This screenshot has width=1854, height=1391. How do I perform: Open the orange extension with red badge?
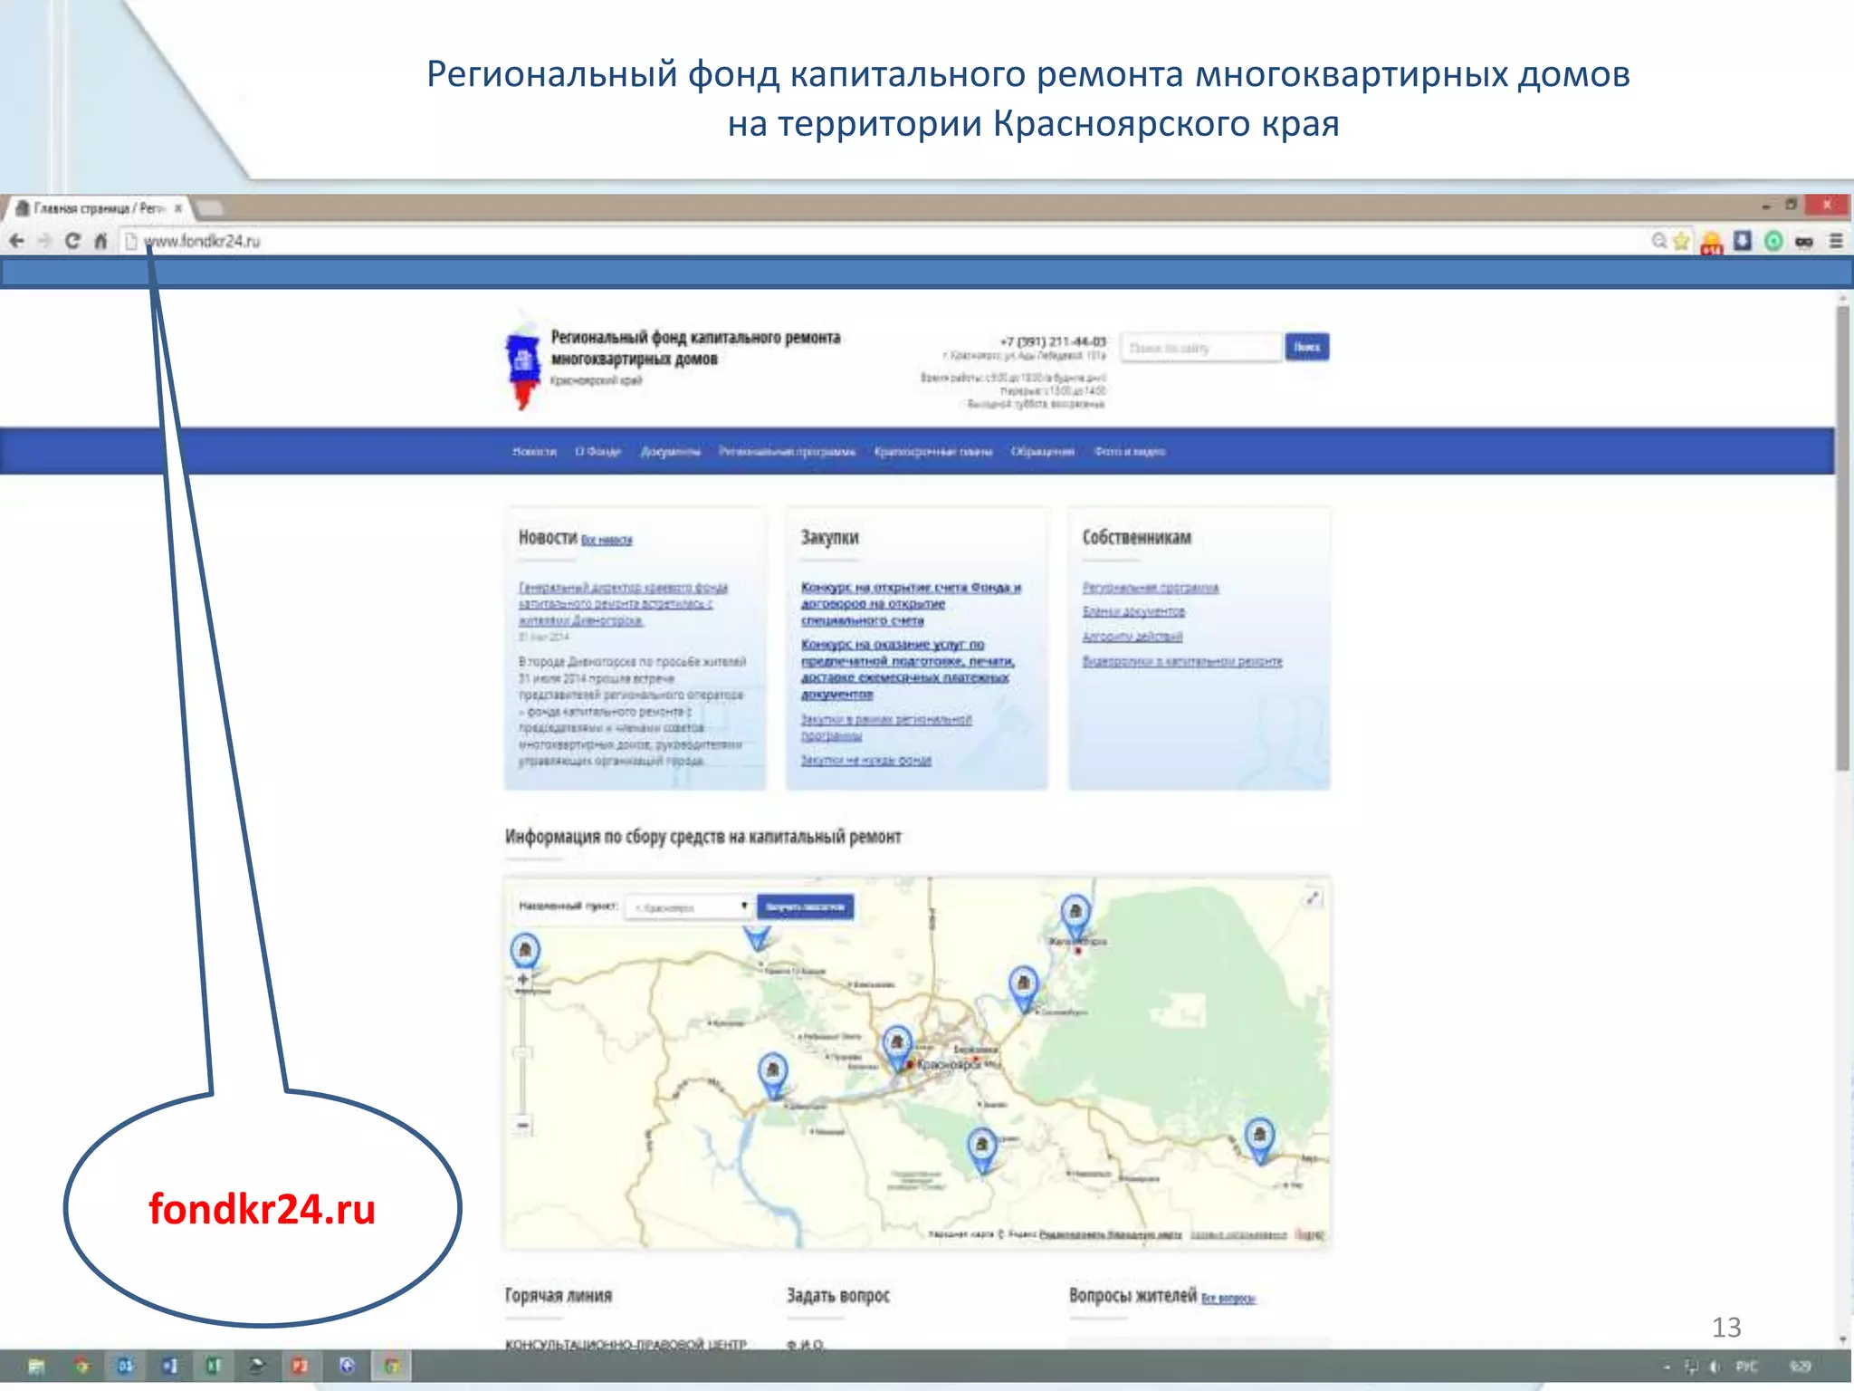(1711, 243)
